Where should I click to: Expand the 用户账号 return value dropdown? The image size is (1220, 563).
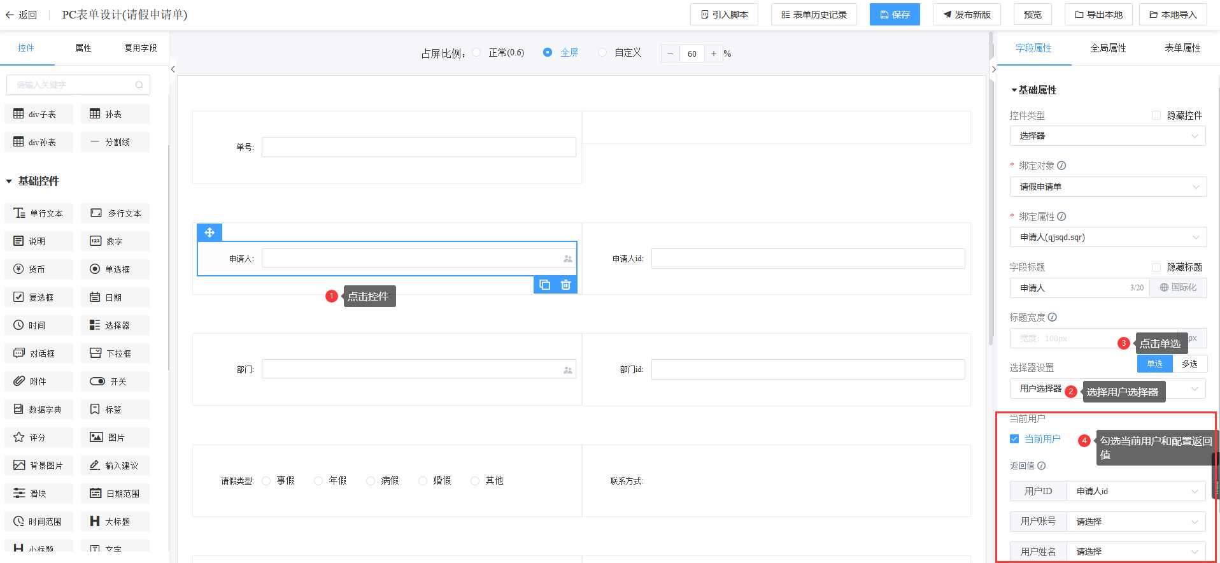1136,522
